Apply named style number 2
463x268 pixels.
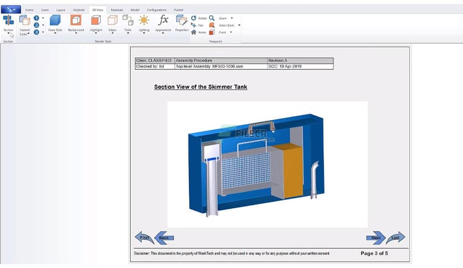pyautogui.click(x=37, y=25)
